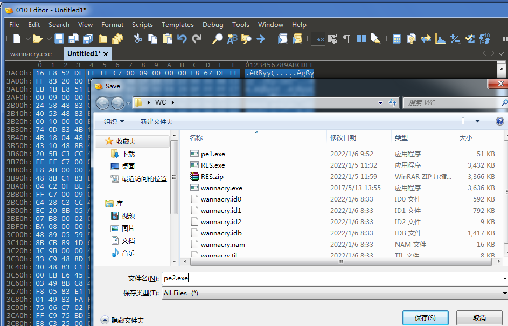Viewport: 508px width, 326px height.
Task: Open Replace with AB icon
Action: pos(232,39)
